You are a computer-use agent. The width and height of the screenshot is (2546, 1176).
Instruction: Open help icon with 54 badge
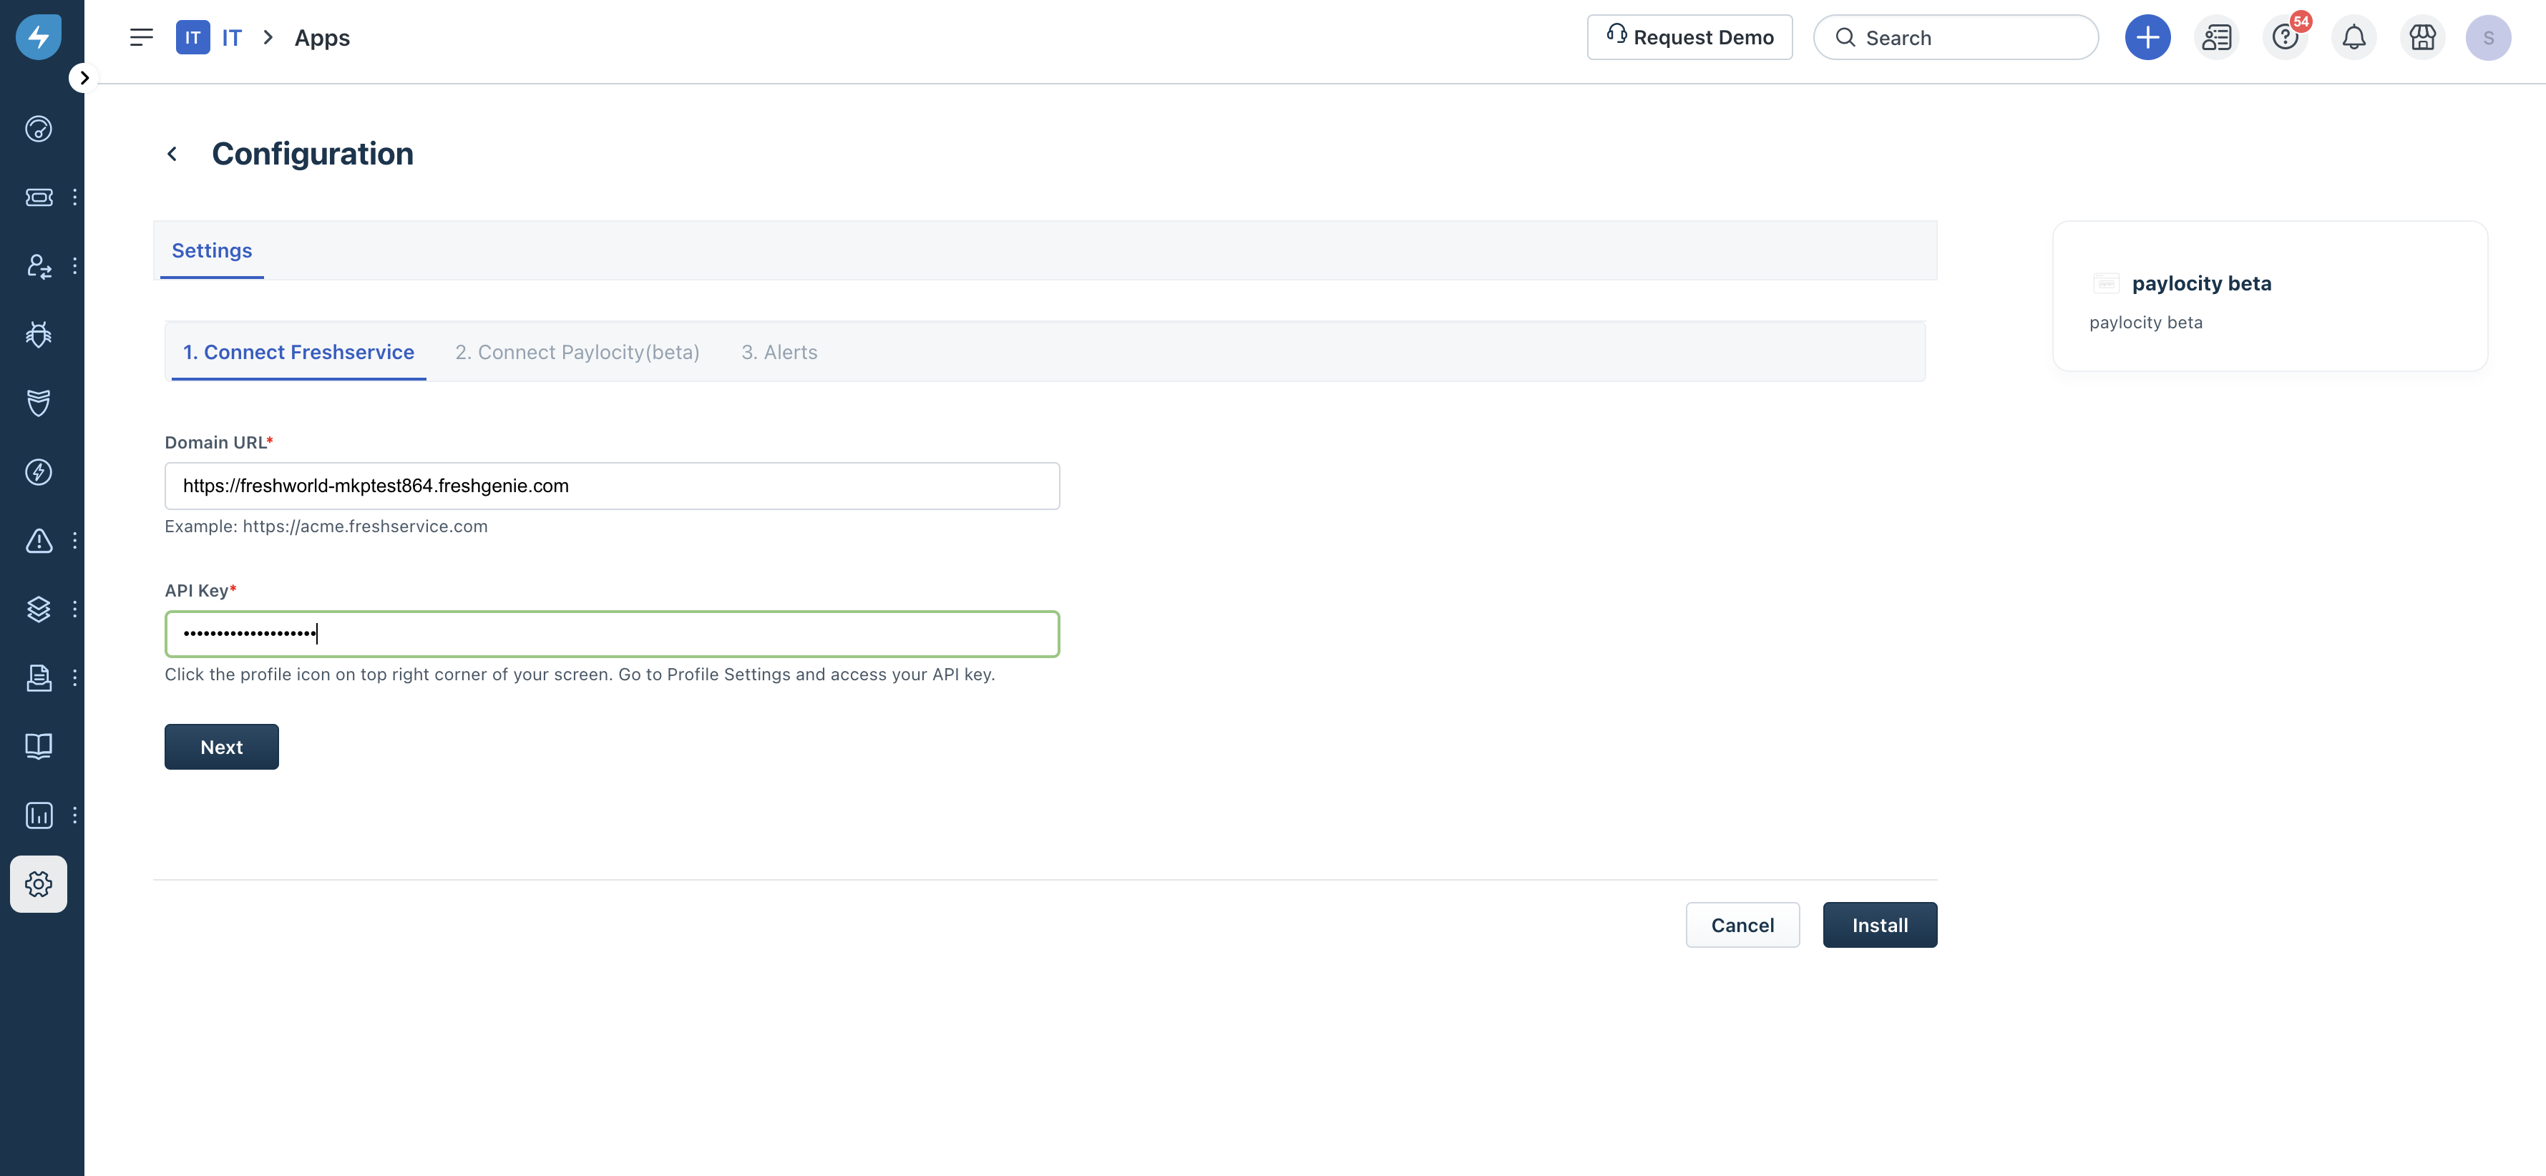click(2284, 37)
